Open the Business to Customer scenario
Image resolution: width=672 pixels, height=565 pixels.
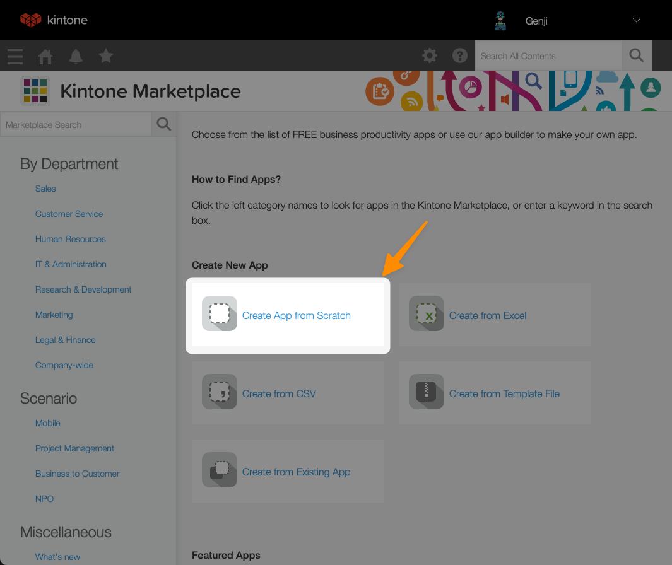point(77,474)
